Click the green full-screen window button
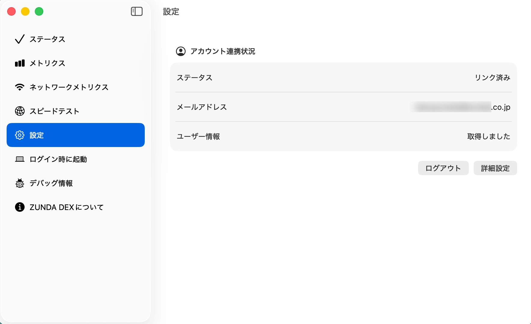 click(39, 11)
